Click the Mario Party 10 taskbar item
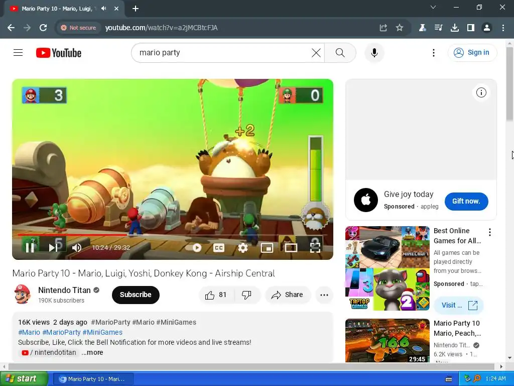This screenshot has height=386, width=514. pos(93,379)
